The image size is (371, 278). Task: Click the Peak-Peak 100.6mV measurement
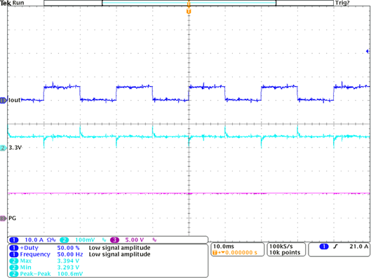46,274
